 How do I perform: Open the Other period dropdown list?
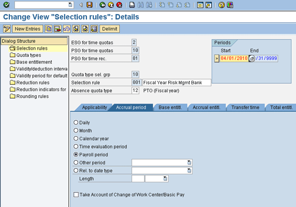(x=189, y=162)
